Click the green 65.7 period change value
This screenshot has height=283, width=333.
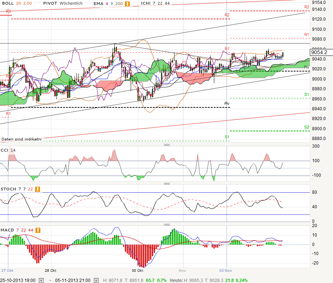(x=150, y=280)
